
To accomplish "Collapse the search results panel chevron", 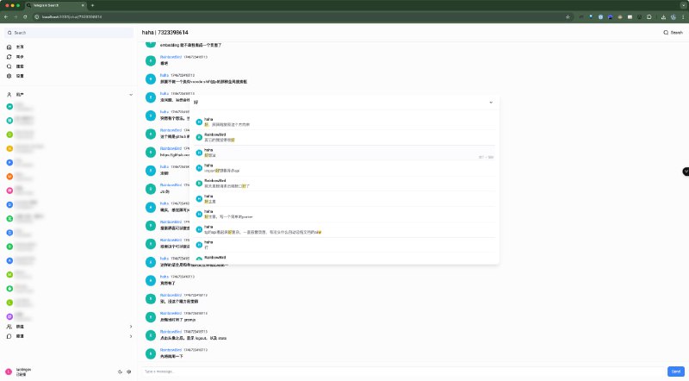I will [x=491, y=103].
